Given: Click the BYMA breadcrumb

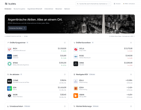Looking at the screenshot, I should (x=26, y=36).
